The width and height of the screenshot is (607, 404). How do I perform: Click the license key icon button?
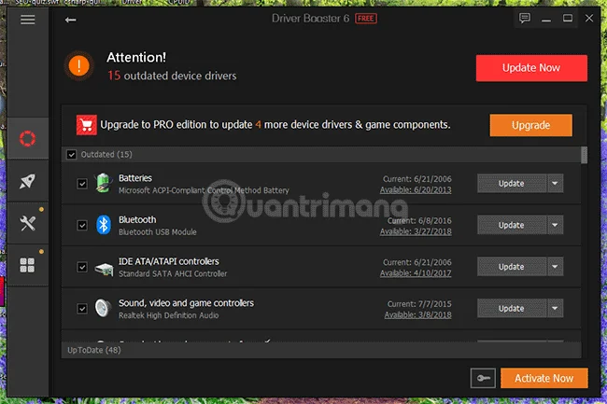coord(483,378)
